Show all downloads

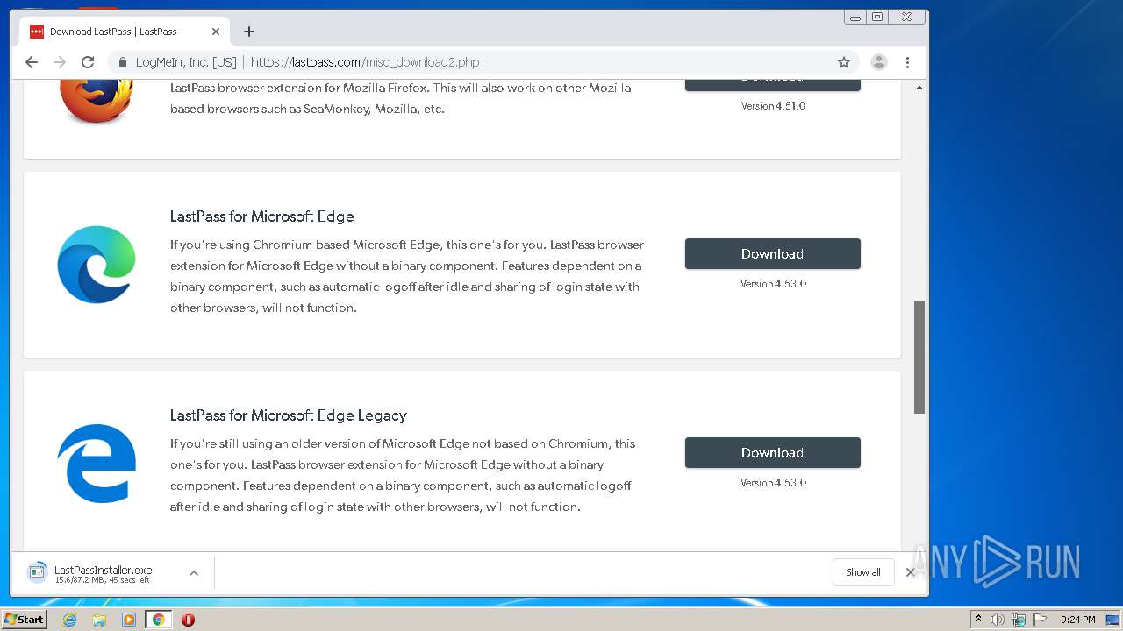tap(863, 572)
